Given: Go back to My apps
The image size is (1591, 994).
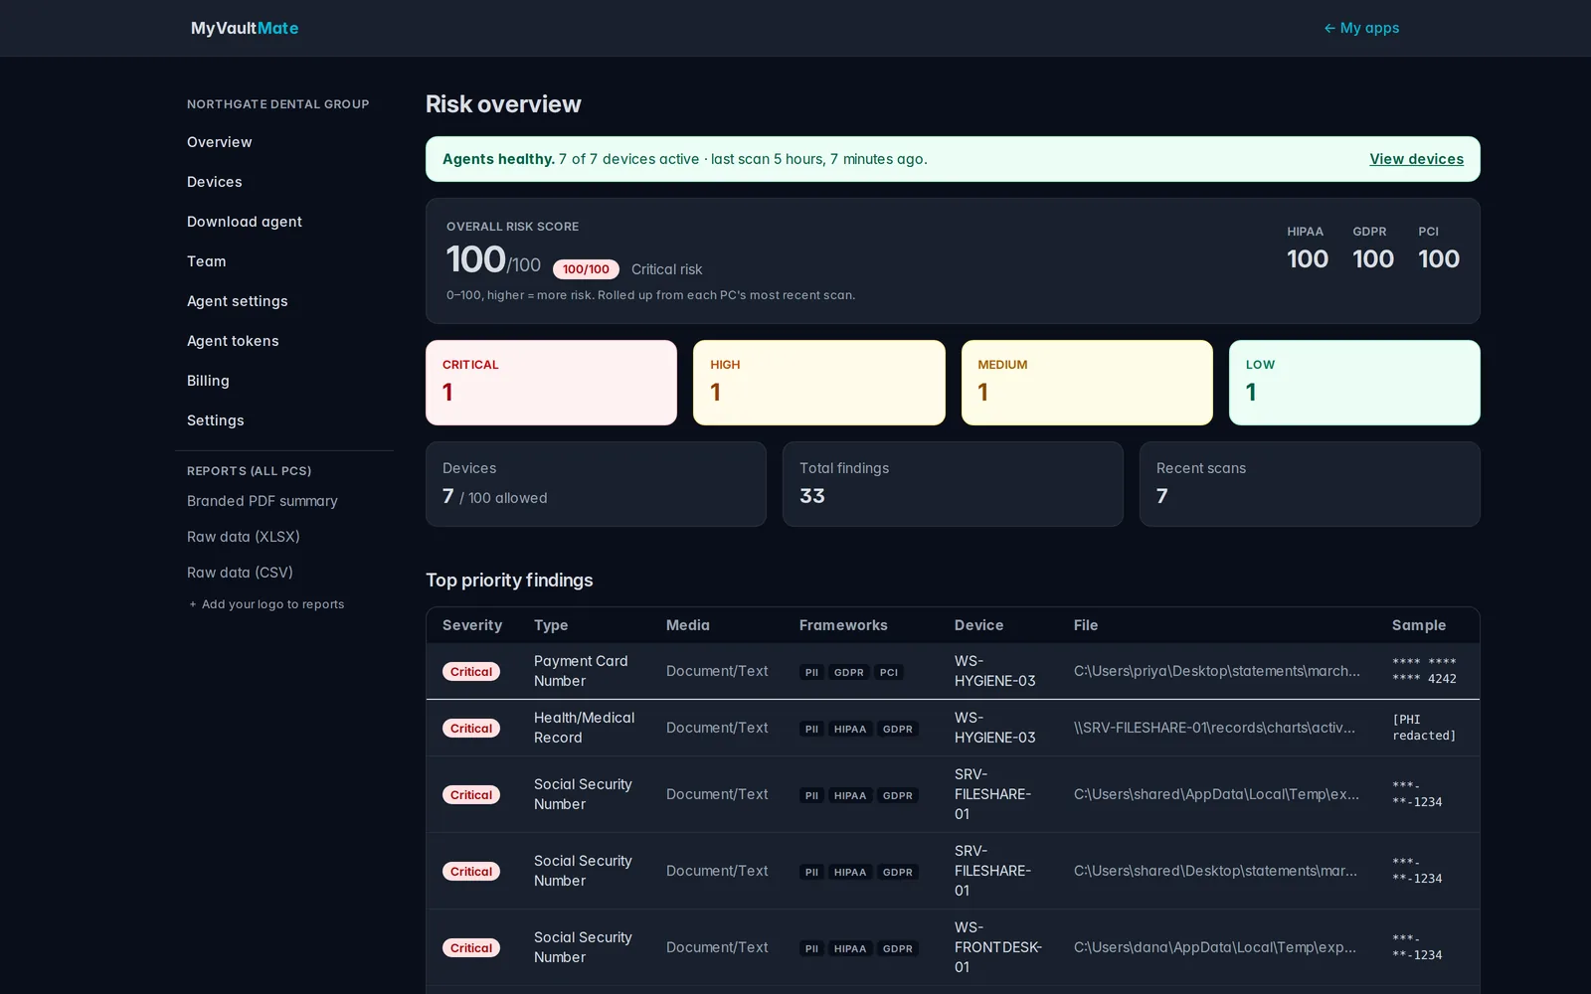Looking at the screenshot, I should [1361, 28].
